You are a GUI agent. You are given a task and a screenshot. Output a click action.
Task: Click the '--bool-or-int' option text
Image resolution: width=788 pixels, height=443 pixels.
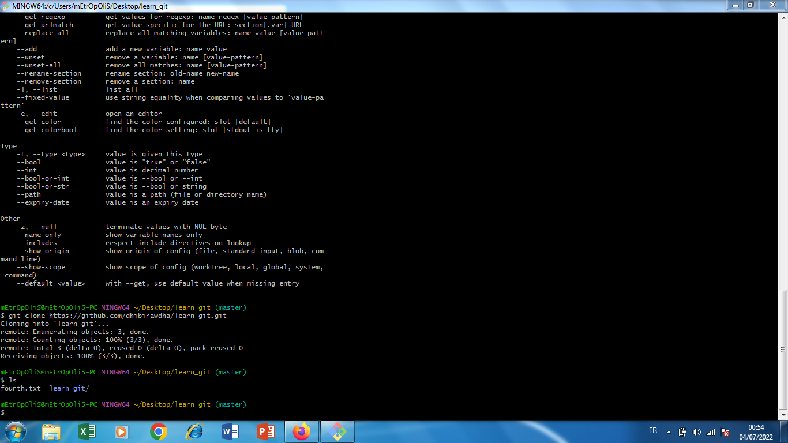tap(43, 178)
